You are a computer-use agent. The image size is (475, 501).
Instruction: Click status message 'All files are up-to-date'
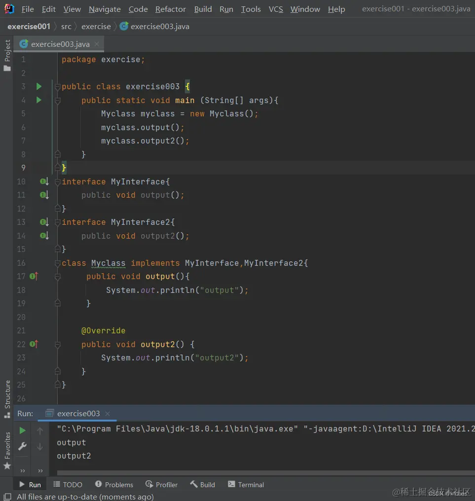coord(85,497)
